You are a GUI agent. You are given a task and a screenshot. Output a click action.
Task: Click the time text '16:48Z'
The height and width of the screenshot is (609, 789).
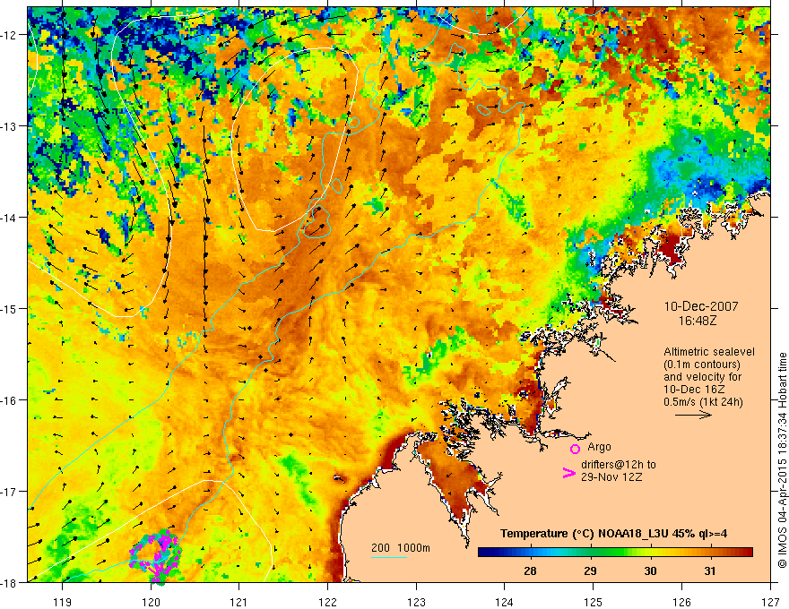[x=697, y=321]
